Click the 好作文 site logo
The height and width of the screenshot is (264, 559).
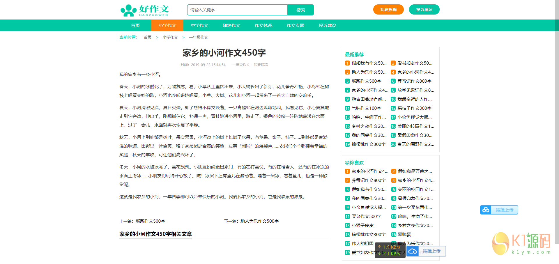click(145, 10)
